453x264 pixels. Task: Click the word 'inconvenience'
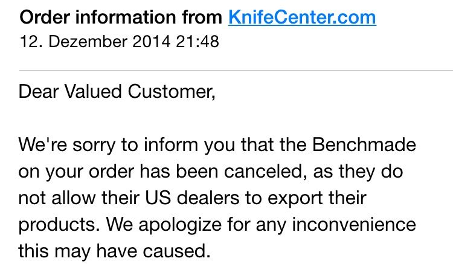[x=354, y=224]
